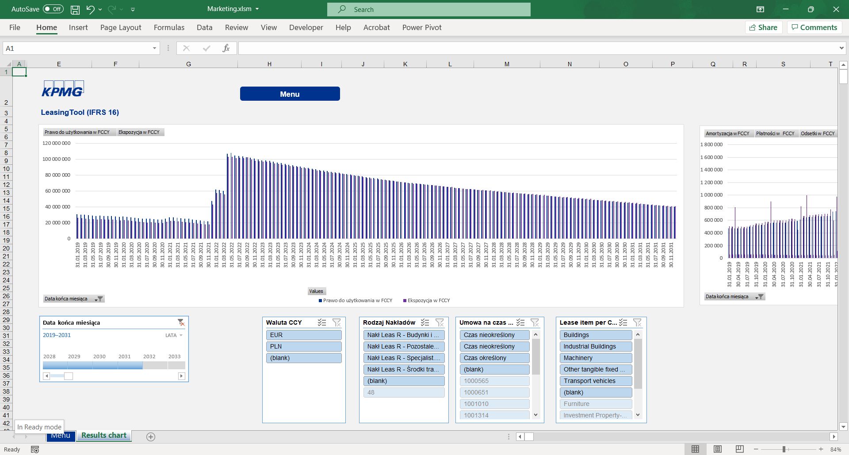Clear filter on Data końca miesiąca timeline

coord(181,322)
